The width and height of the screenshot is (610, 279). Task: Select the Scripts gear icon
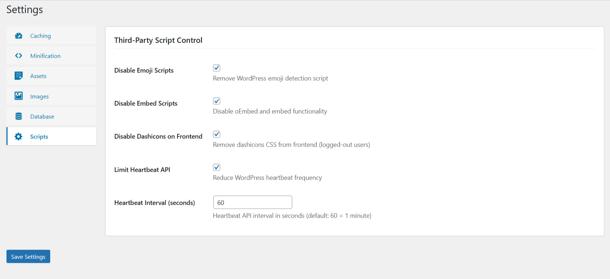(18, 136)
